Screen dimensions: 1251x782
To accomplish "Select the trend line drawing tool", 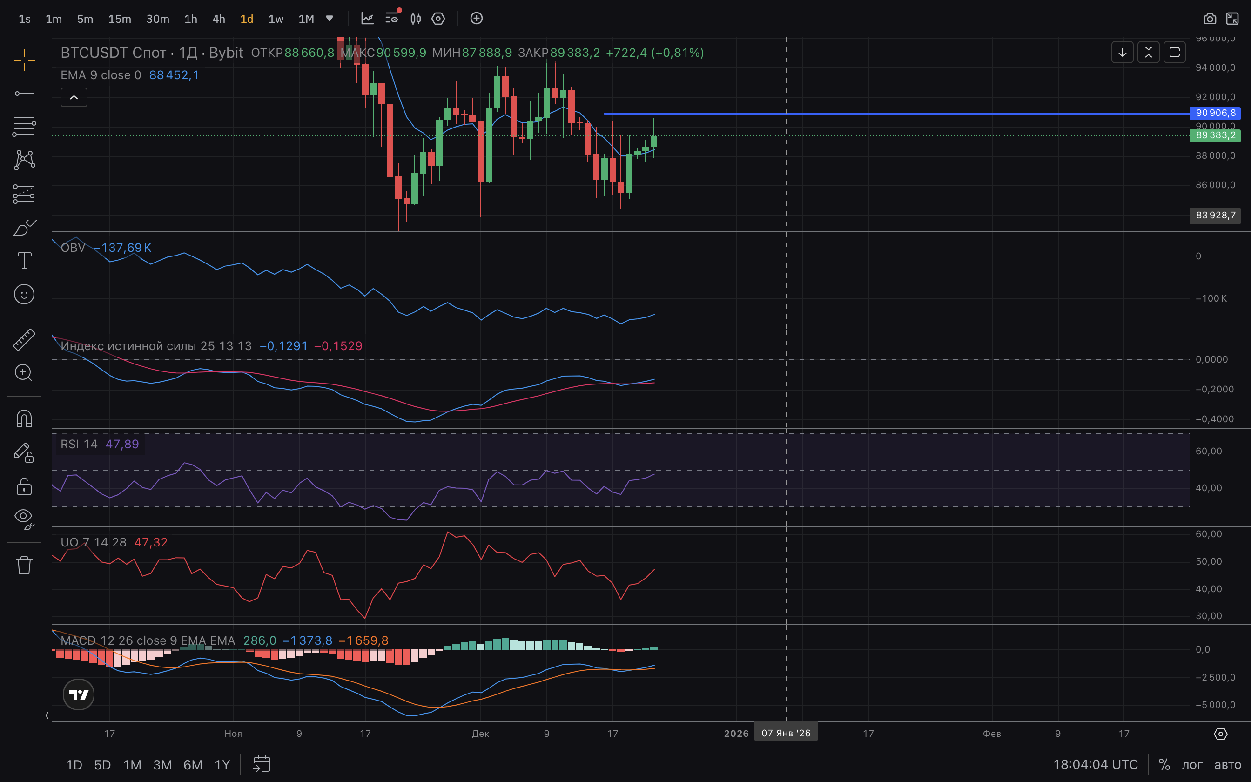I will (x=24, y=94).
